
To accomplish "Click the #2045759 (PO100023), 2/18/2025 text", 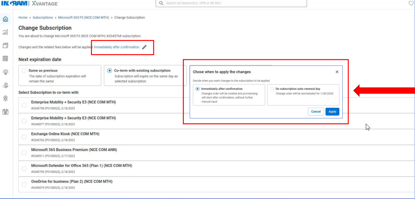I will tap(53, 172).
